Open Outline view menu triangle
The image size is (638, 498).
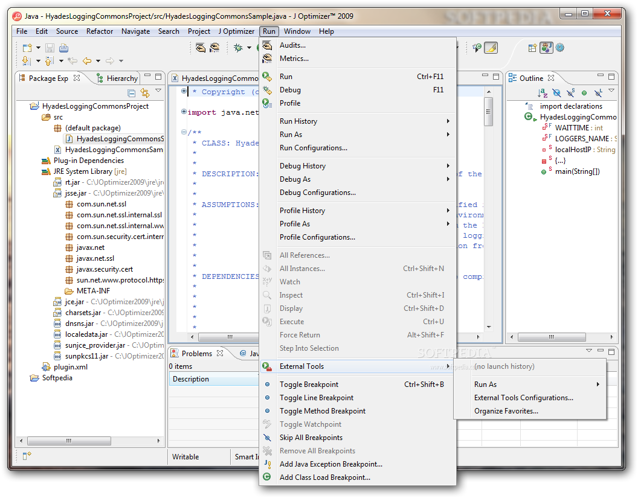pos(611,91)
